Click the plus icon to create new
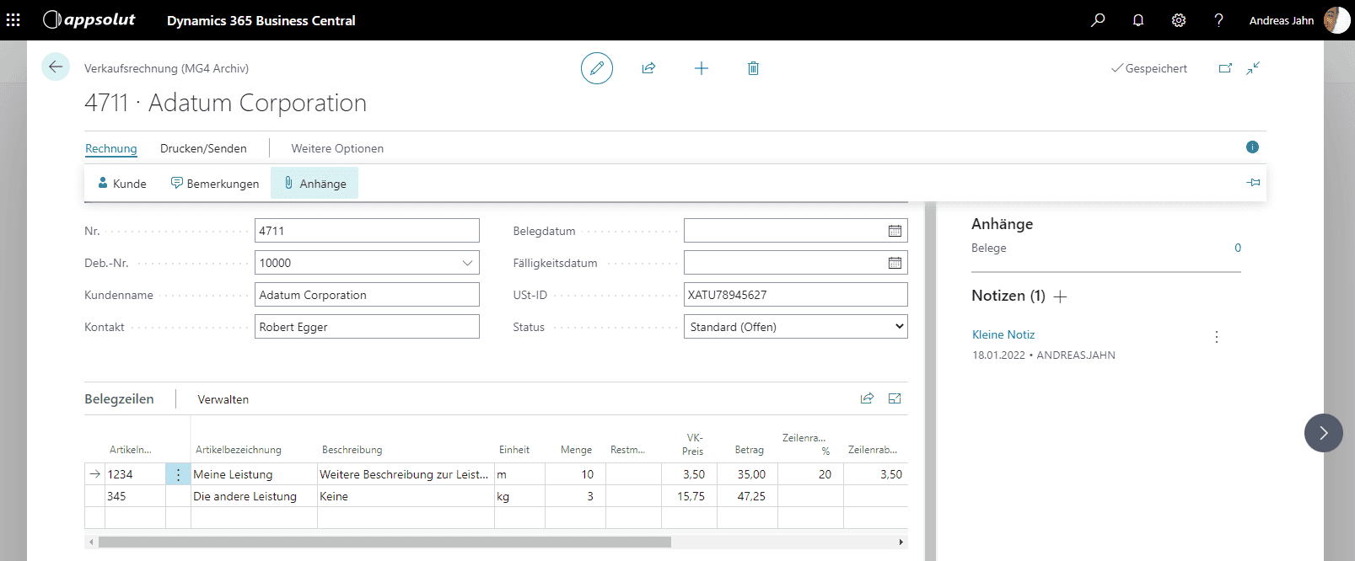The width and height of the screenshot is (1355, 561). 701,68
